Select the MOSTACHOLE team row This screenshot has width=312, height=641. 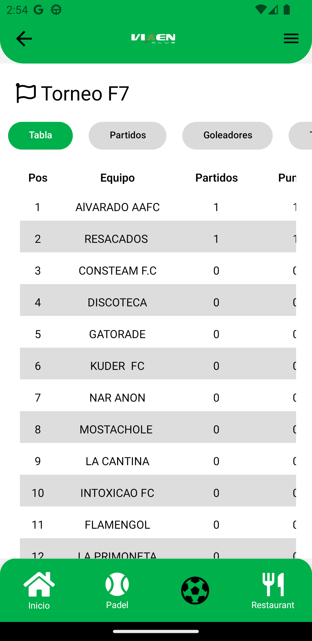click(x=116, y=429)
